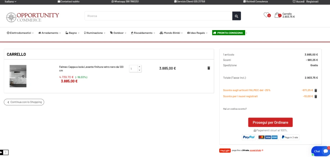Open the Falmec hood product thumbnail
This screenshot has height=157, width=330.
coord(18,76)
